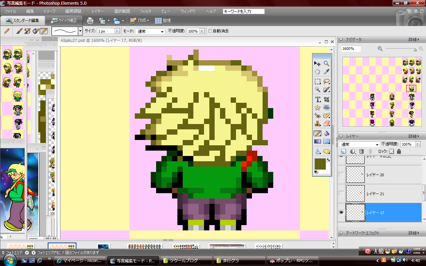Switch to クイック補正 tab

pos(64,21)
